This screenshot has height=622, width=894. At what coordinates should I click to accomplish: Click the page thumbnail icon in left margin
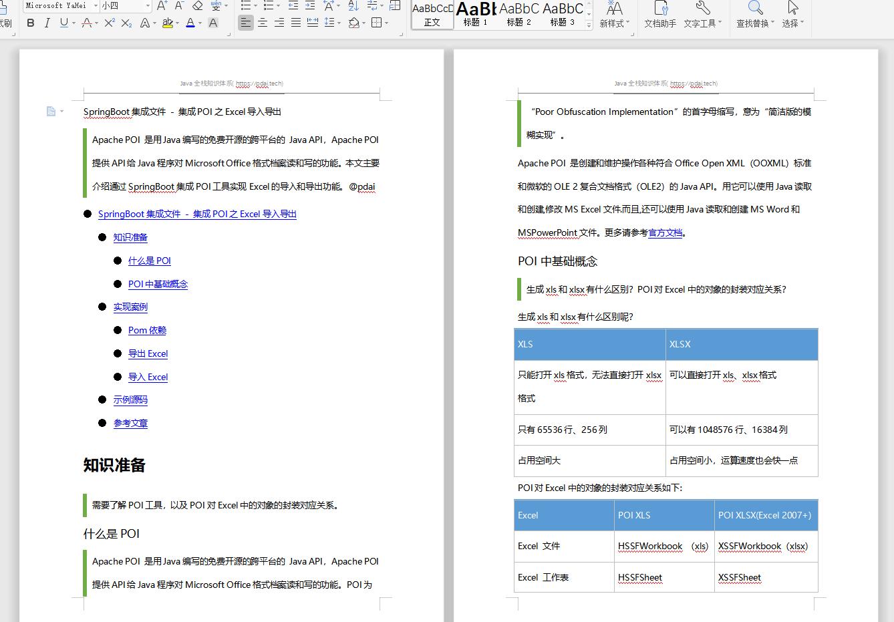click(50, 111)
